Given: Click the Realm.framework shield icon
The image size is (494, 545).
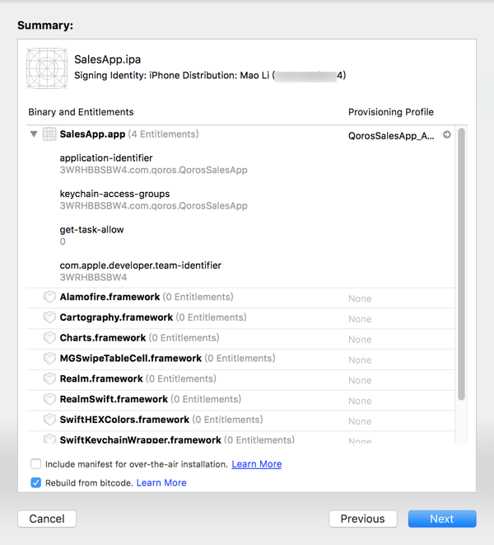Looking at the screenshot, I should (49, 379).
